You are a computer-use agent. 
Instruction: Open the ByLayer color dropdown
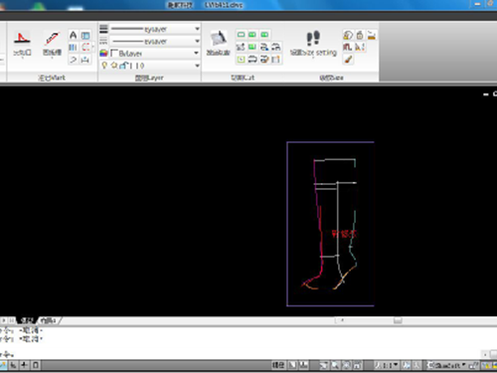point(155,53)
